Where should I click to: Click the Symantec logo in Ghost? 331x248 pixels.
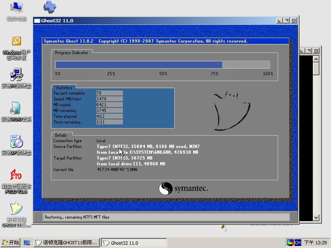tap(183, 188)
